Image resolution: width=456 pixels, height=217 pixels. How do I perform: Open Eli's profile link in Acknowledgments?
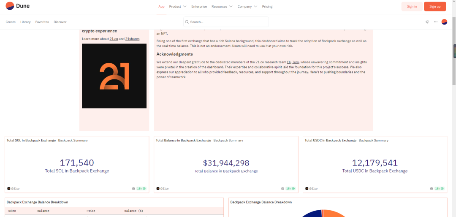289,62
